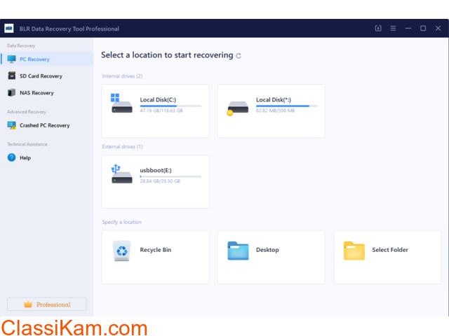Click the usbboot(E:) usage bar
This screenshot has height=336, width=449.
pyautogui.click(x=170, y=176)
